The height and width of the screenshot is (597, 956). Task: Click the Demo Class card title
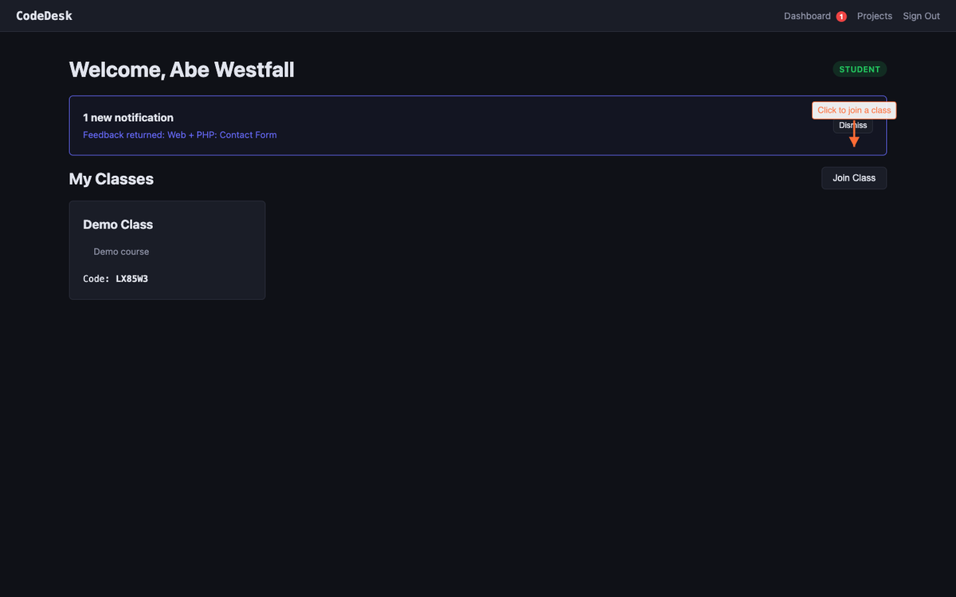tap(118, 224)
